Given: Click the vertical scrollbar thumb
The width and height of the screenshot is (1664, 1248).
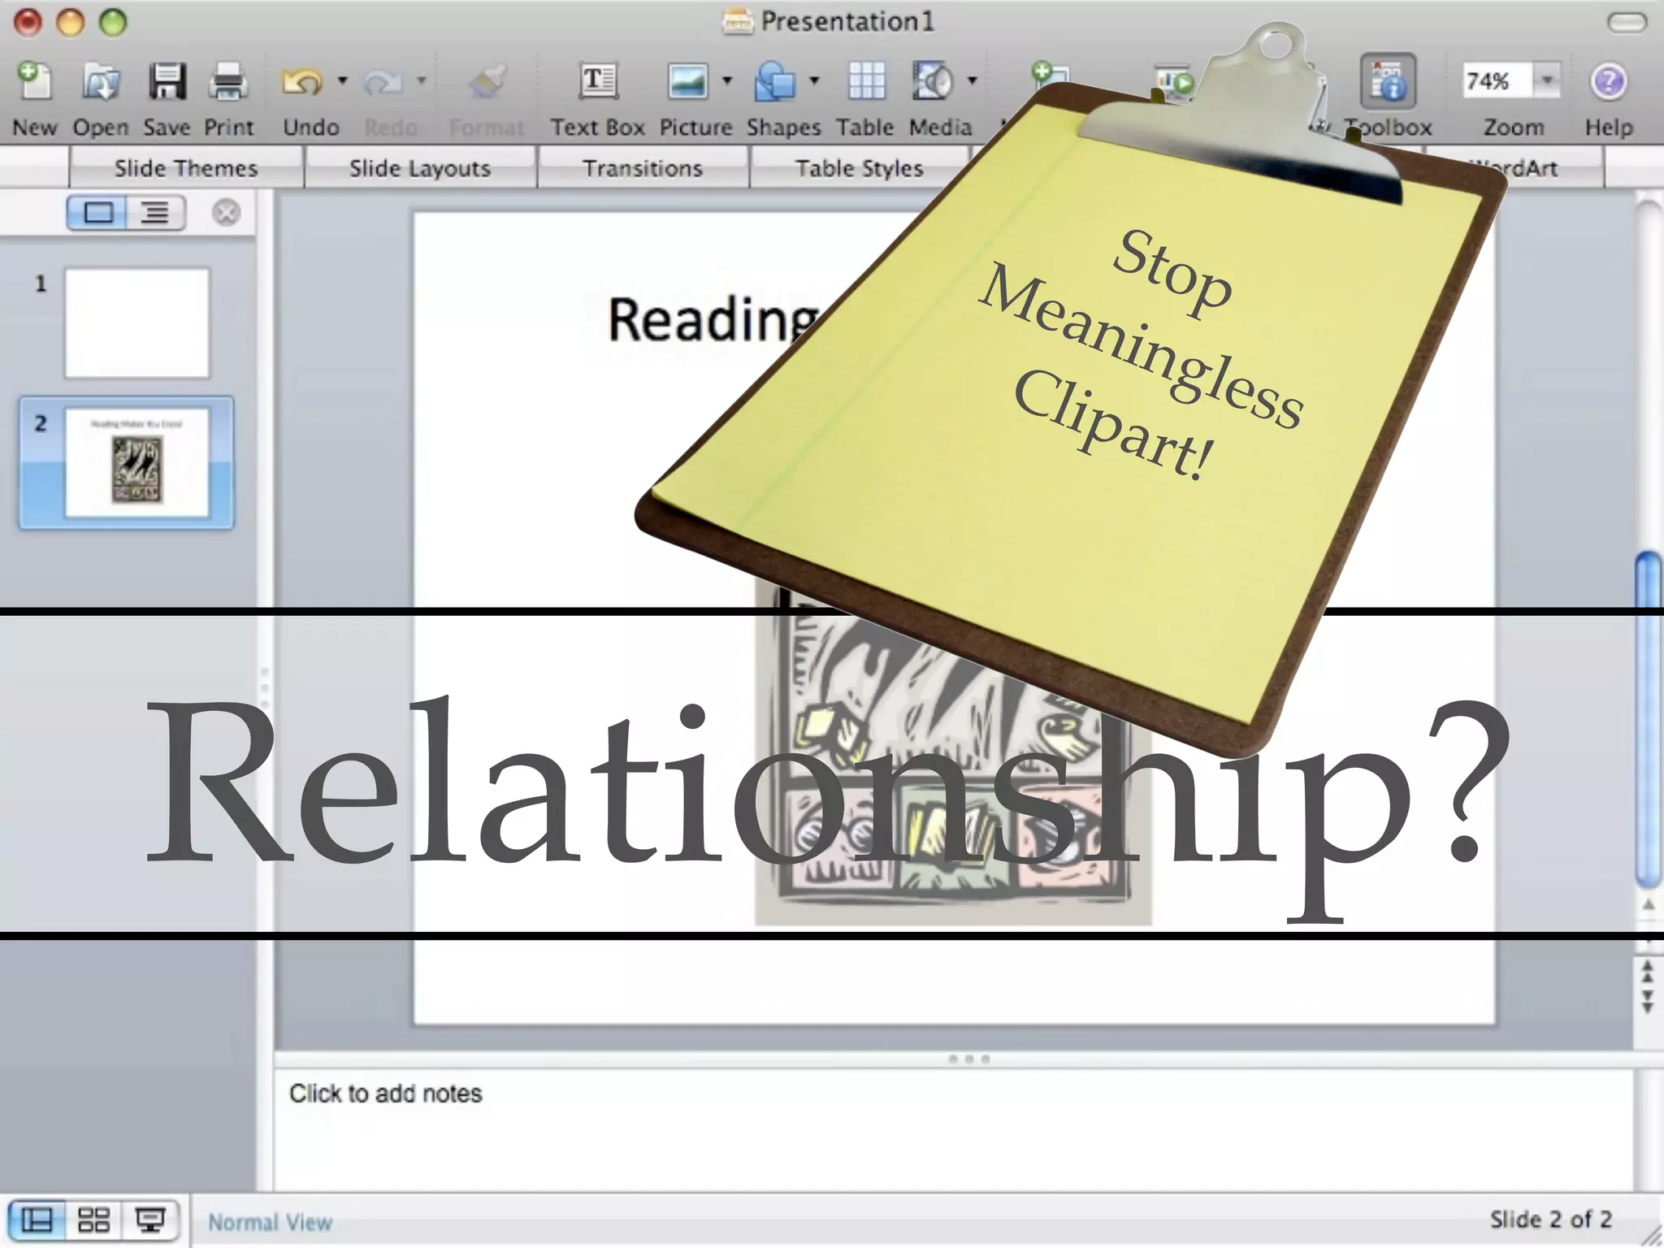Looking at the screenshot, I should click(x=1649, y=719).
